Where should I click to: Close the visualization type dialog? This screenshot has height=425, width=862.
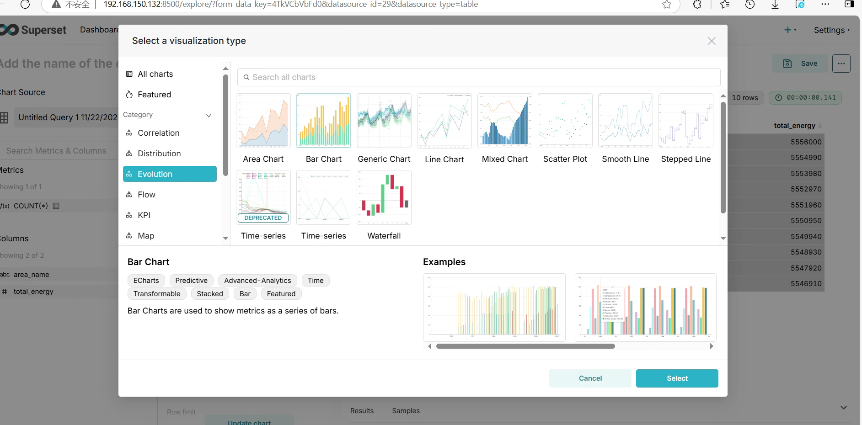[x=712, y=41]
